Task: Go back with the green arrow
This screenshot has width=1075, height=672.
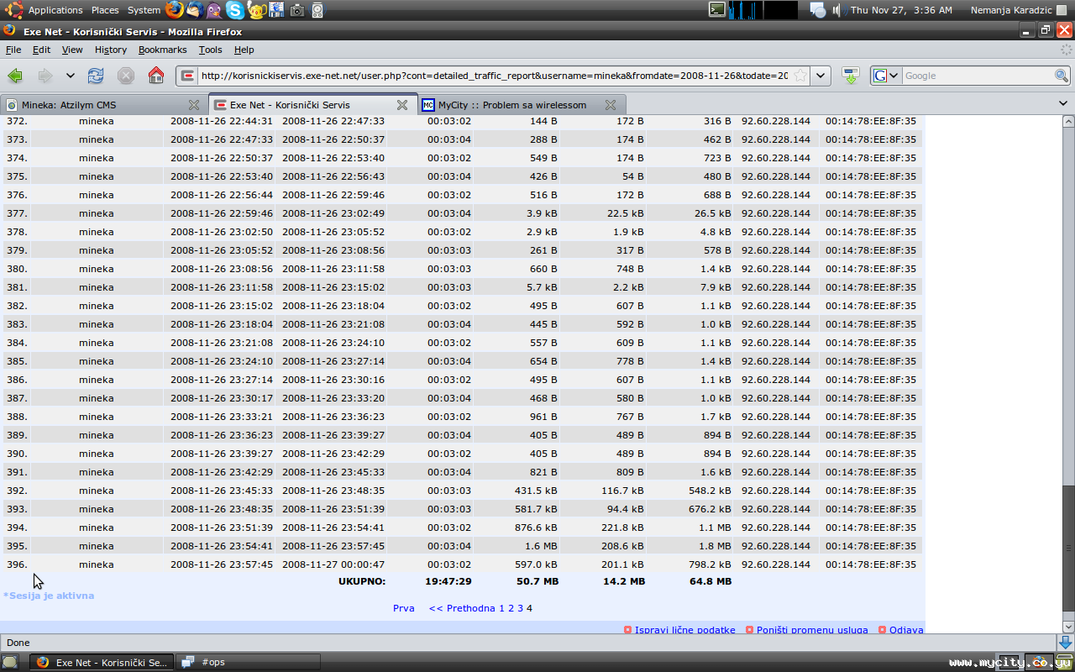Action: coord(15,76)
